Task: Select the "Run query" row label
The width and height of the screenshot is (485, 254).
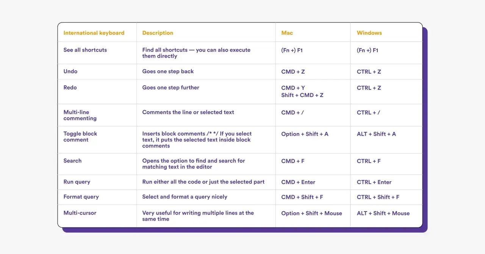Action: tap(77, 182)
